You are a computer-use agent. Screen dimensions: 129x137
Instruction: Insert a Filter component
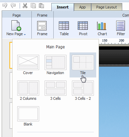[x=121, y=28]
